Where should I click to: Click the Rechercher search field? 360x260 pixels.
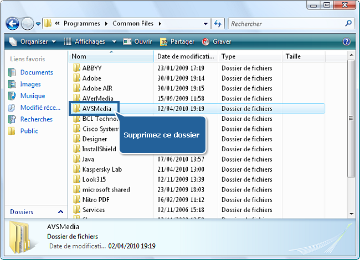[285, 24]
